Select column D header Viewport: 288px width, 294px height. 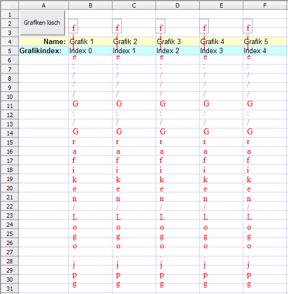[x=178, y=5]
